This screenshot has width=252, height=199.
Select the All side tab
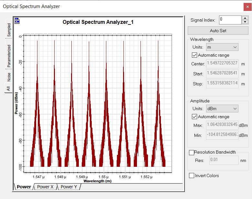[x=8, y=89]
